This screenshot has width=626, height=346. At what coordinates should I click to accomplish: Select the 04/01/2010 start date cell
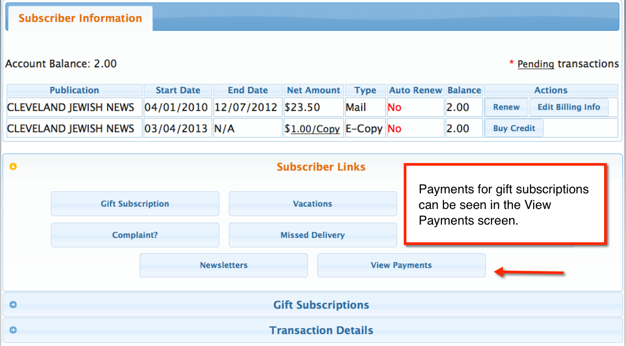tap(178, 107)
